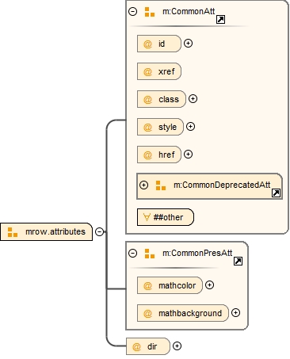Click the m:CommonPresAtt attribute group icon
Viewport: 290px width, 359px height.
click(150, 254)
